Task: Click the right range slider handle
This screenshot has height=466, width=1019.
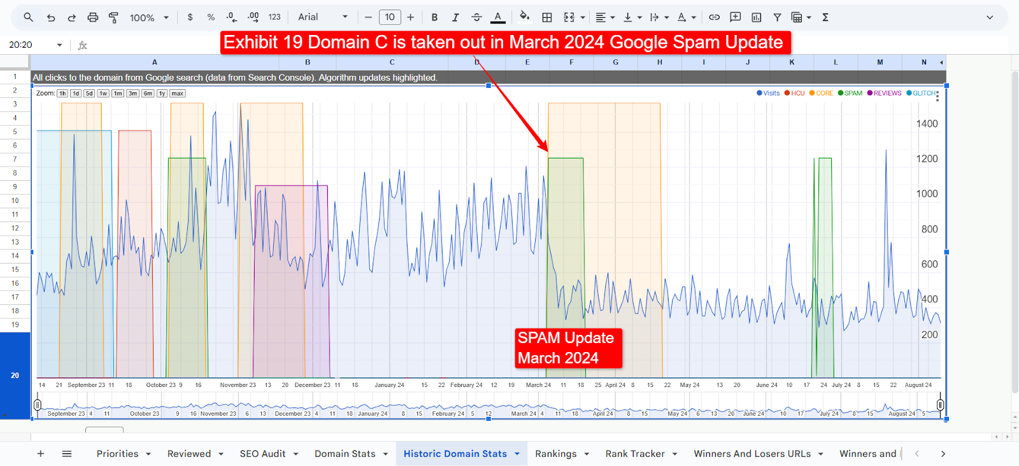Action: pyautogui.click(x=940, y=405)
